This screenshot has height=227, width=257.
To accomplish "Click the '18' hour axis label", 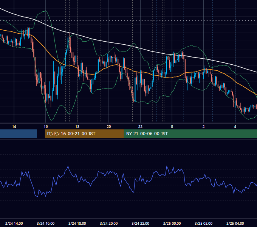I will 77,127.
